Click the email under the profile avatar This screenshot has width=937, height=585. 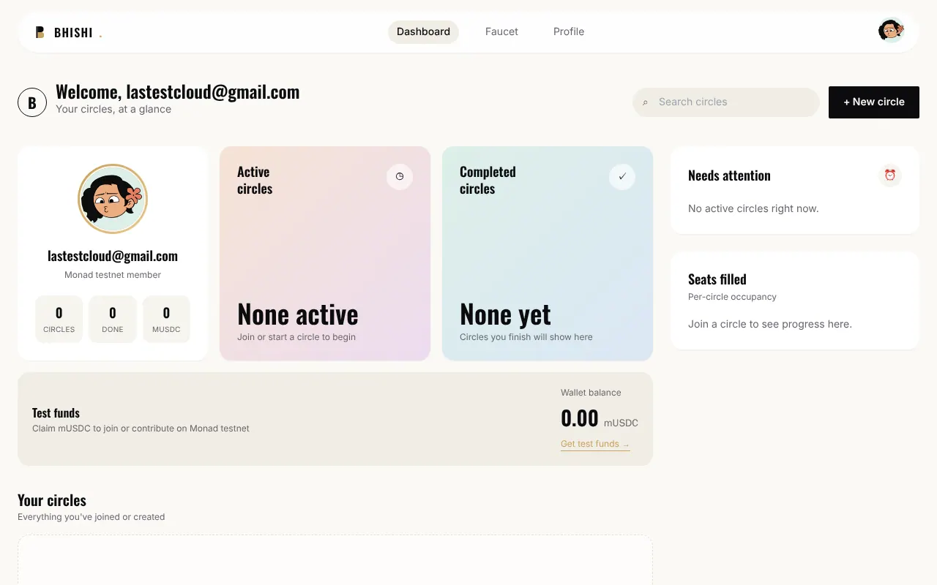coord(113,256)
